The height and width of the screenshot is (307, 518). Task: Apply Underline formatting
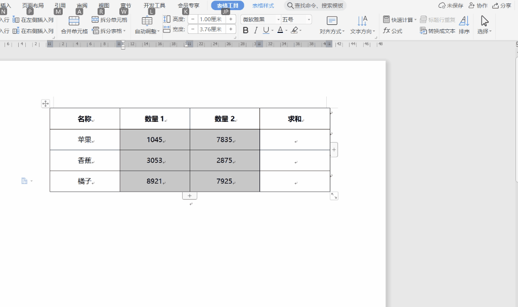coord(266,30)
